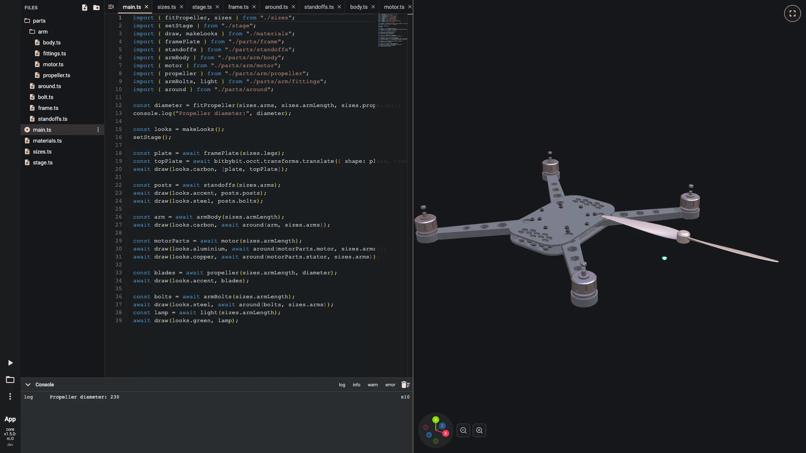Image resolution: width=806 pixels, height=453 pixels.
Task: Open sizes.ts in file tree
Action: (x=42, y=151)
